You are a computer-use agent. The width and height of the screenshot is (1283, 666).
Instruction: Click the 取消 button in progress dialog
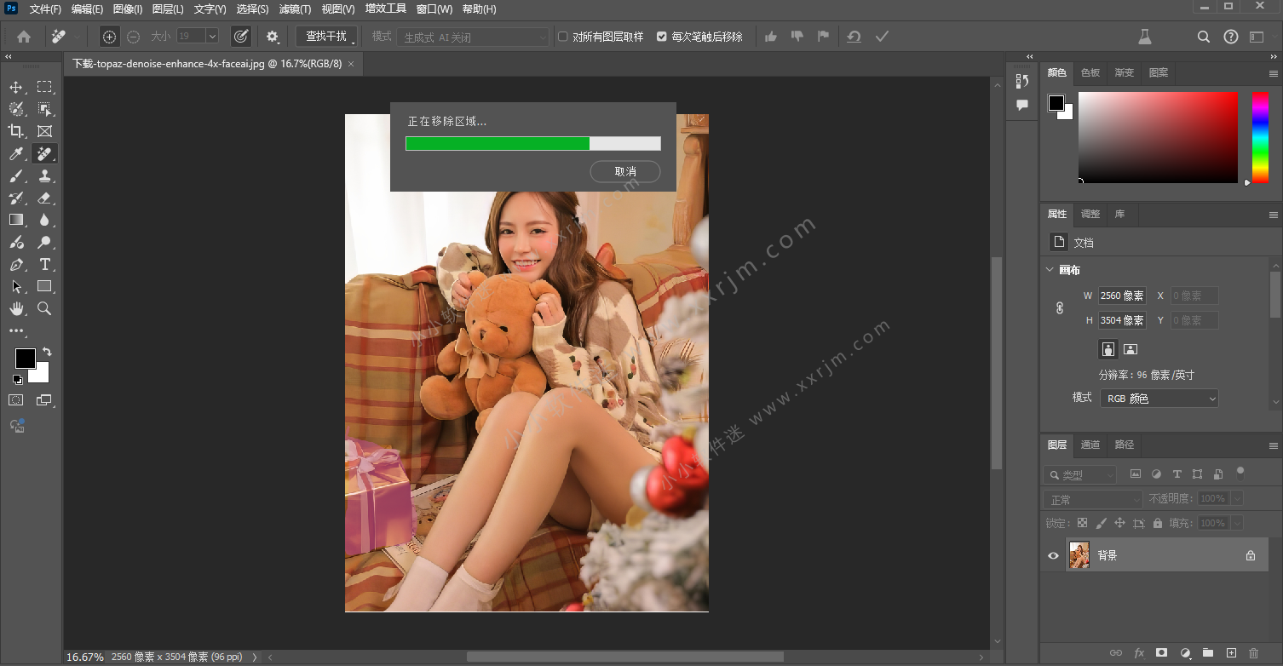coord(625,172)
